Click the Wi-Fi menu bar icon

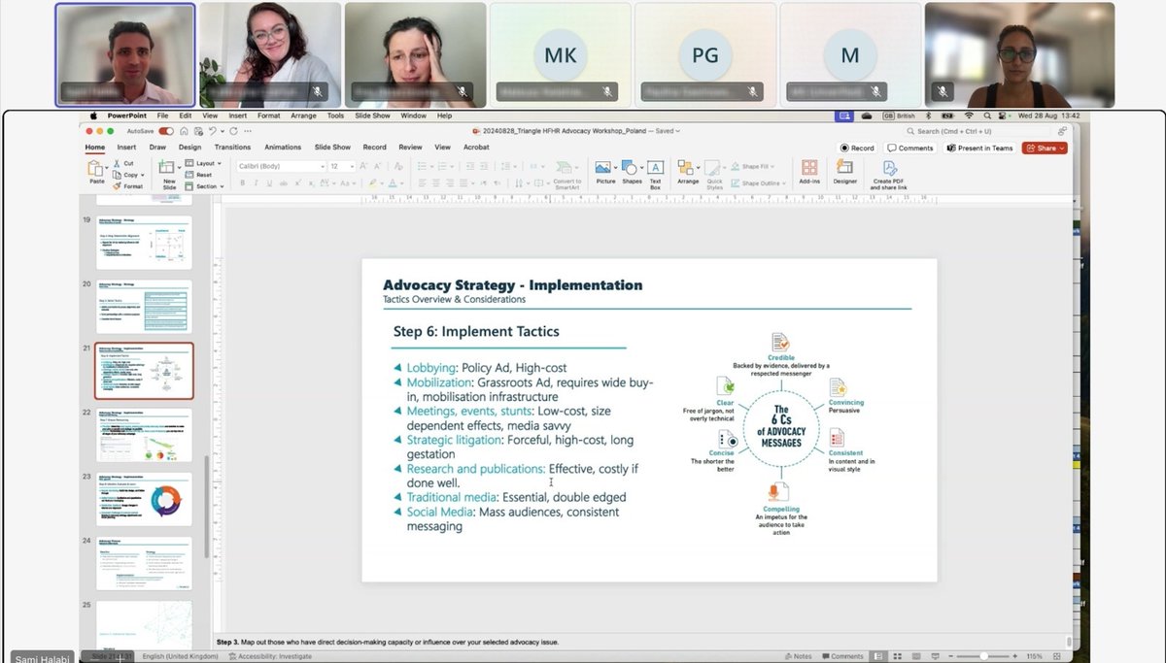(969, 116)
